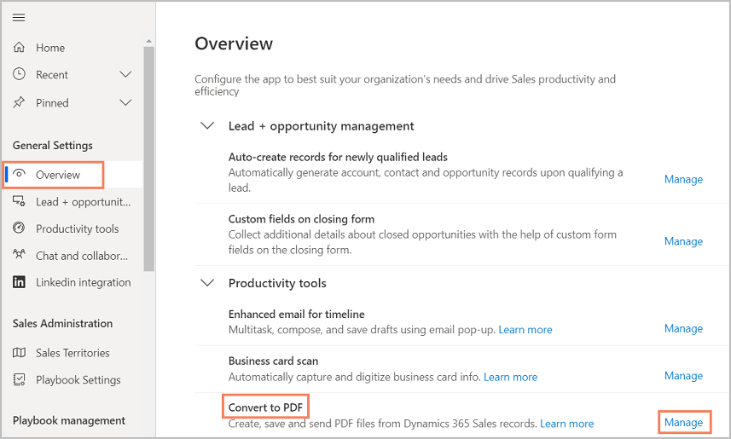Click the Pinned pushpin icon
This screenshot has height=439, width=731.
tap(20, 102)
